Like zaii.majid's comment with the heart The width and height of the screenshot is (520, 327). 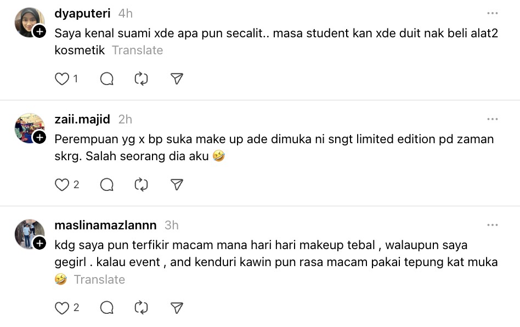(62, 185)
